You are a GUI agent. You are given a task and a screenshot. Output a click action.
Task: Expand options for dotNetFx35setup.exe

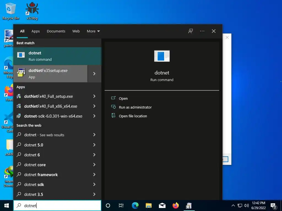tap(94, 74)
